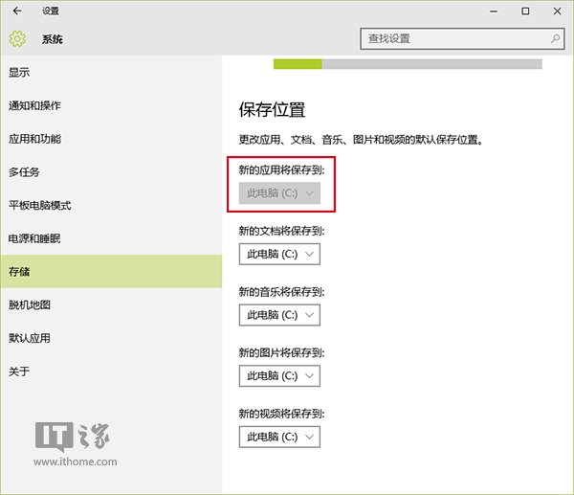Open 默认应用 settings

point(111,338)
